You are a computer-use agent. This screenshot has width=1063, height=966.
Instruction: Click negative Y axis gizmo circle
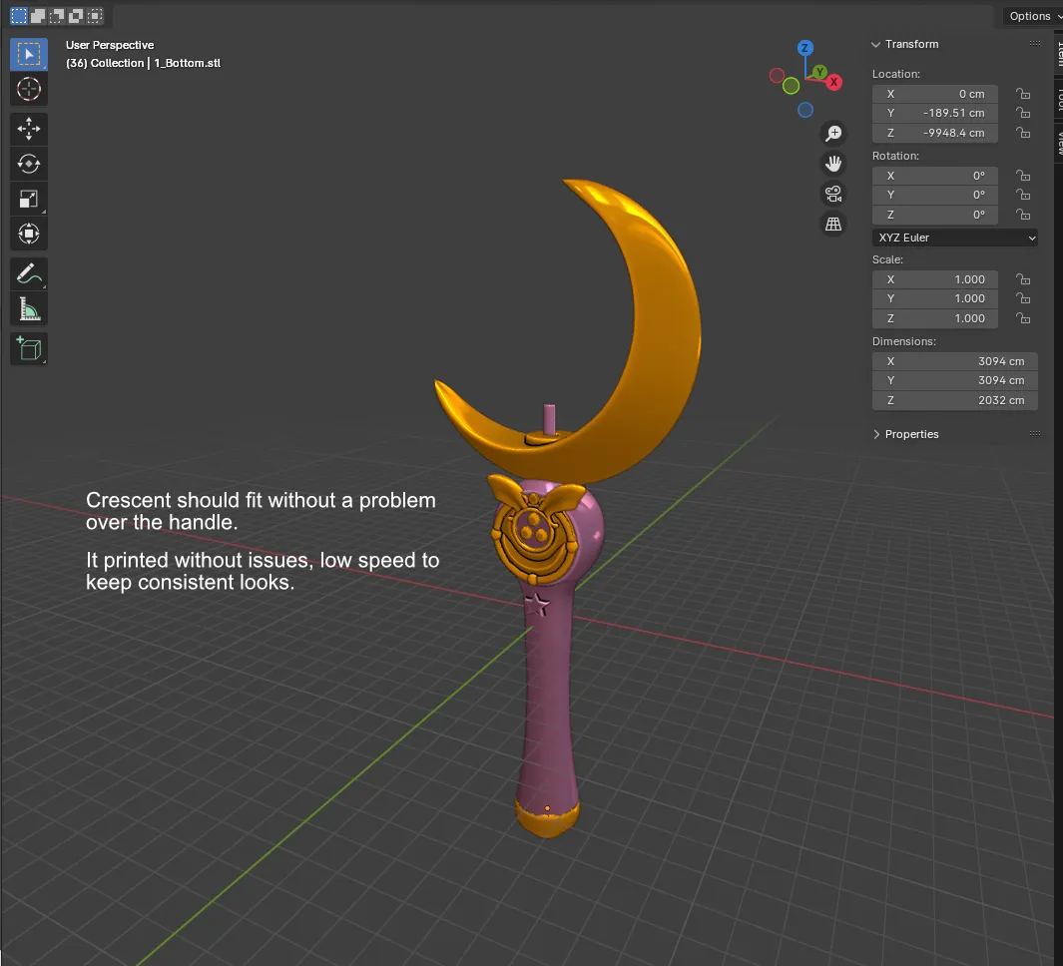click(791, 86)
